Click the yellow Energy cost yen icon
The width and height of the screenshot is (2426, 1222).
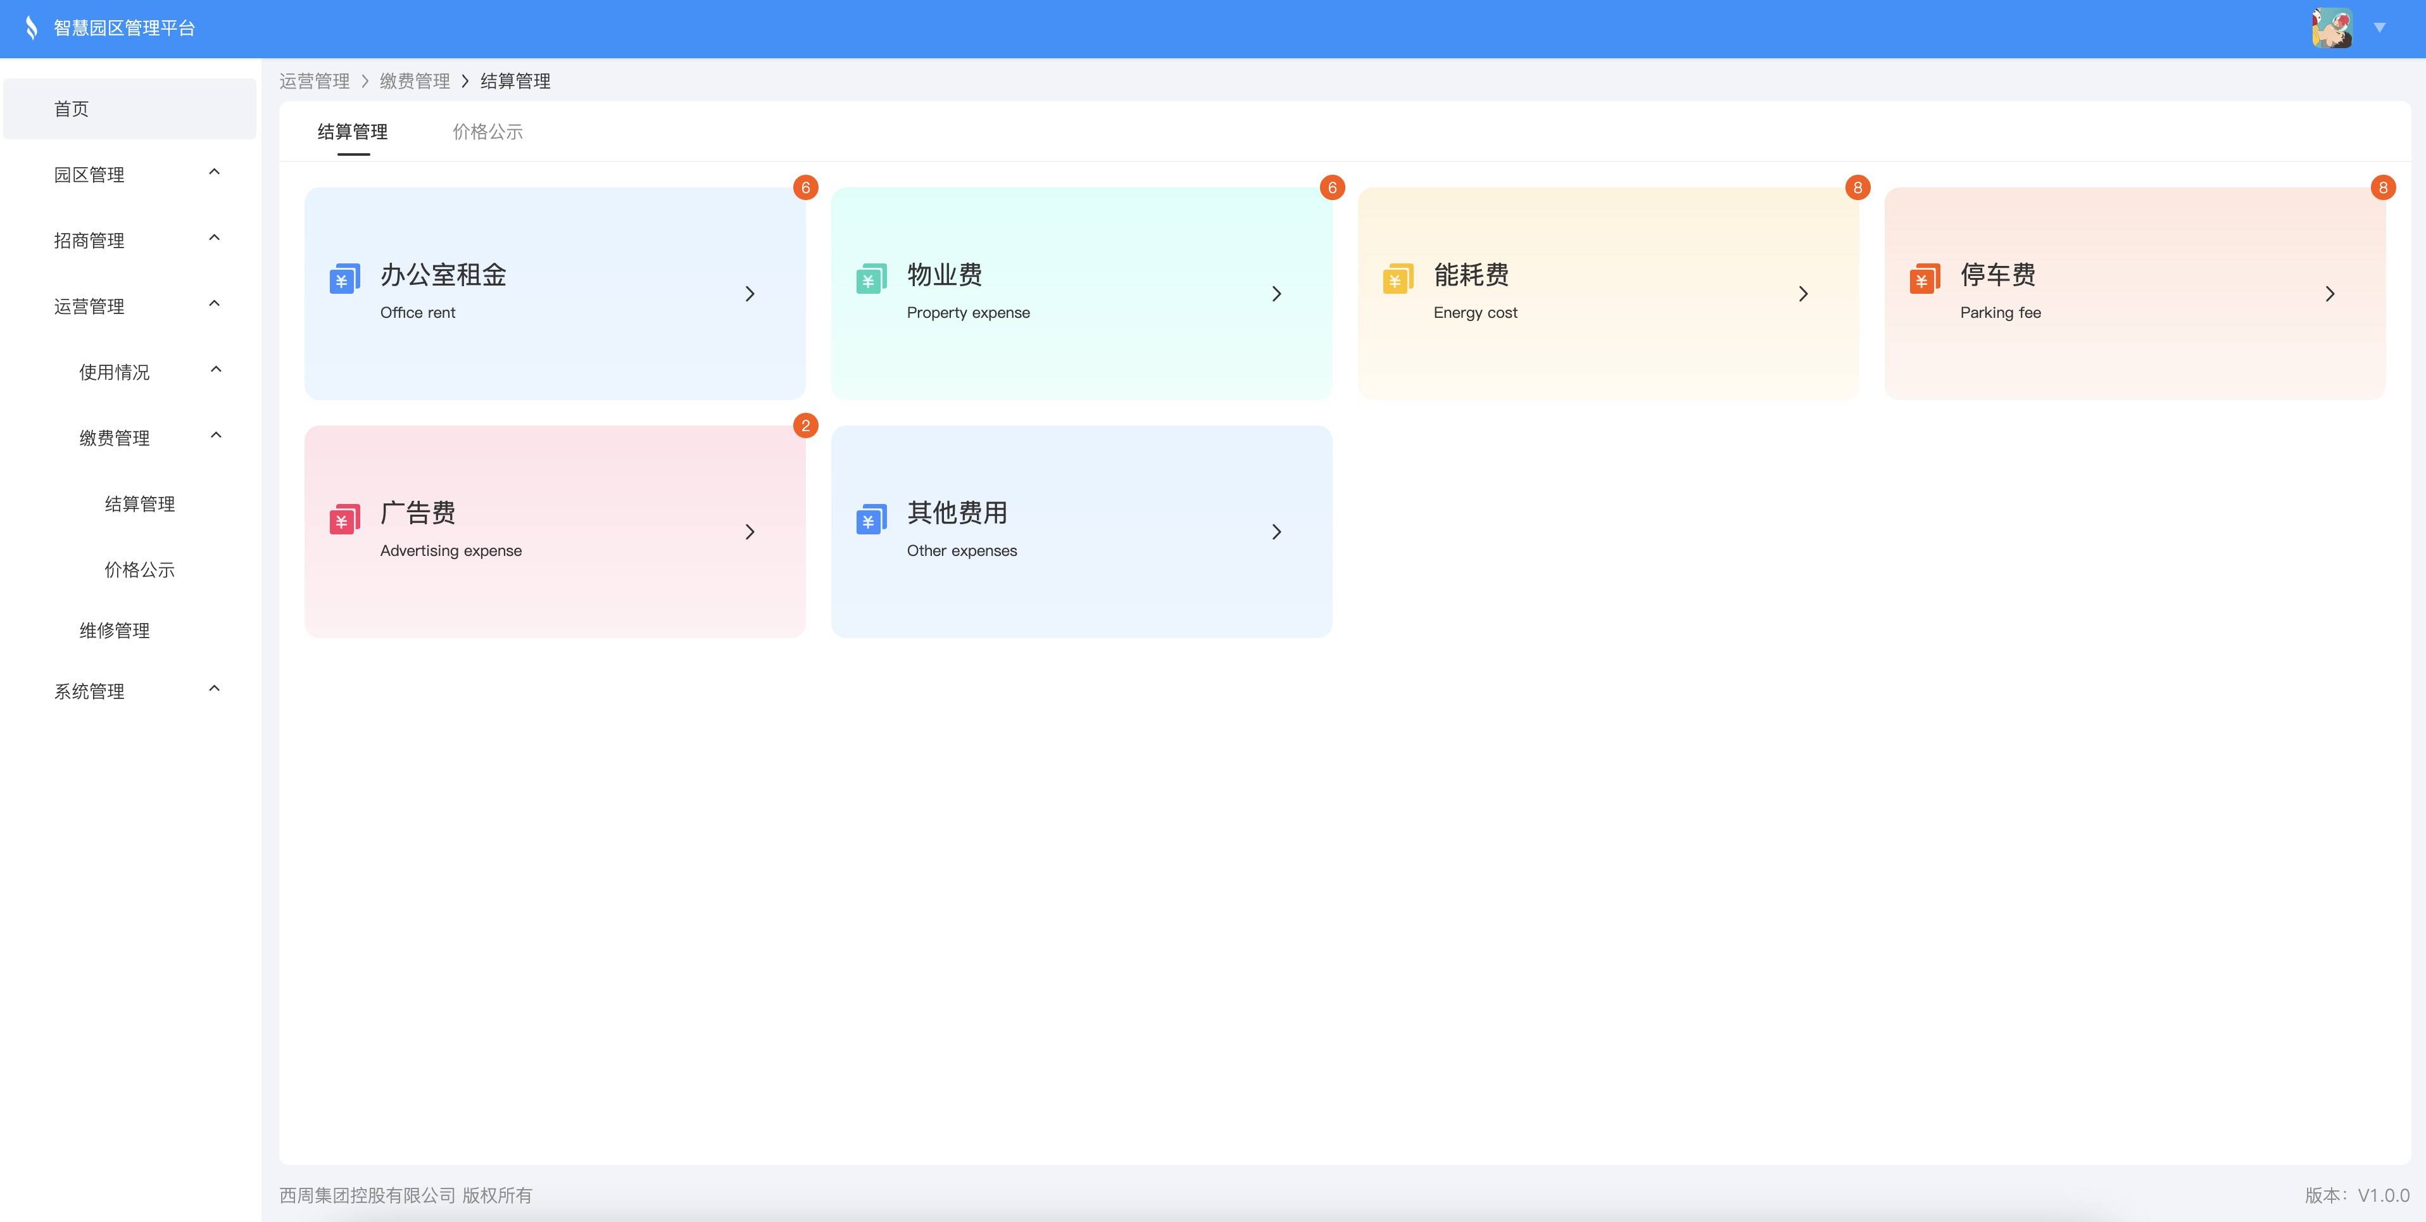(1398, 279)
